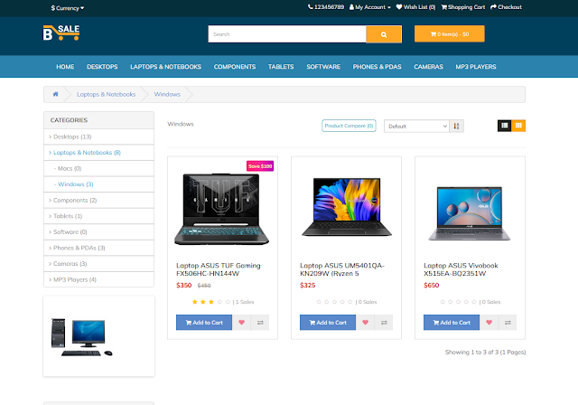Click the orange search magnifier button
The image size is (578, 405).
pyautogui.click(x=384, y=34)
